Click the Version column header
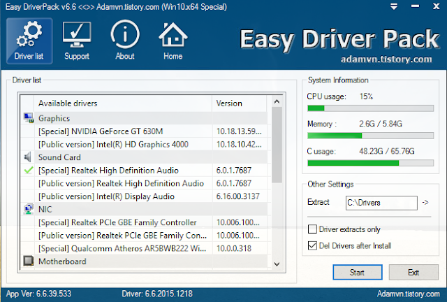Image resolution: width=447 pixels, height=302 pixels. (x=240, y=103)
